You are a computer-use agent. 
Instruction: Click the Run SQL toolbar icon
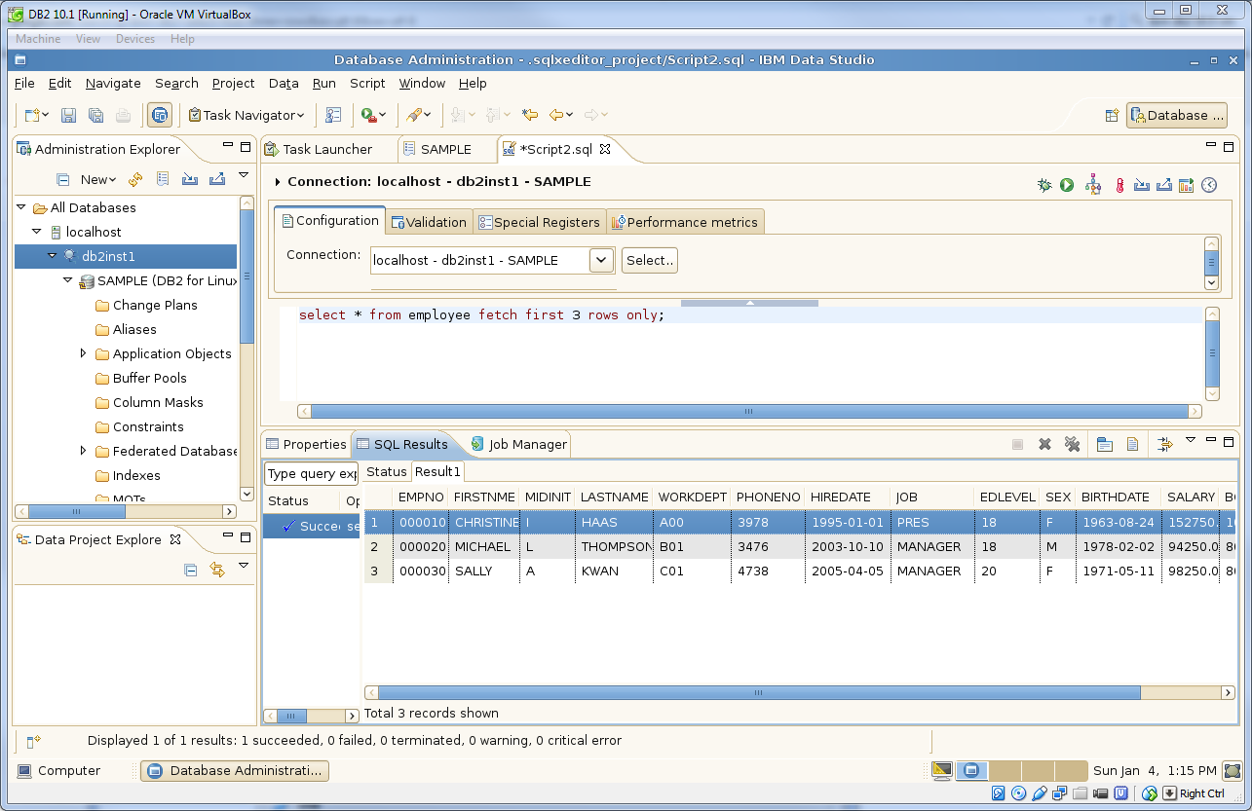368,115
